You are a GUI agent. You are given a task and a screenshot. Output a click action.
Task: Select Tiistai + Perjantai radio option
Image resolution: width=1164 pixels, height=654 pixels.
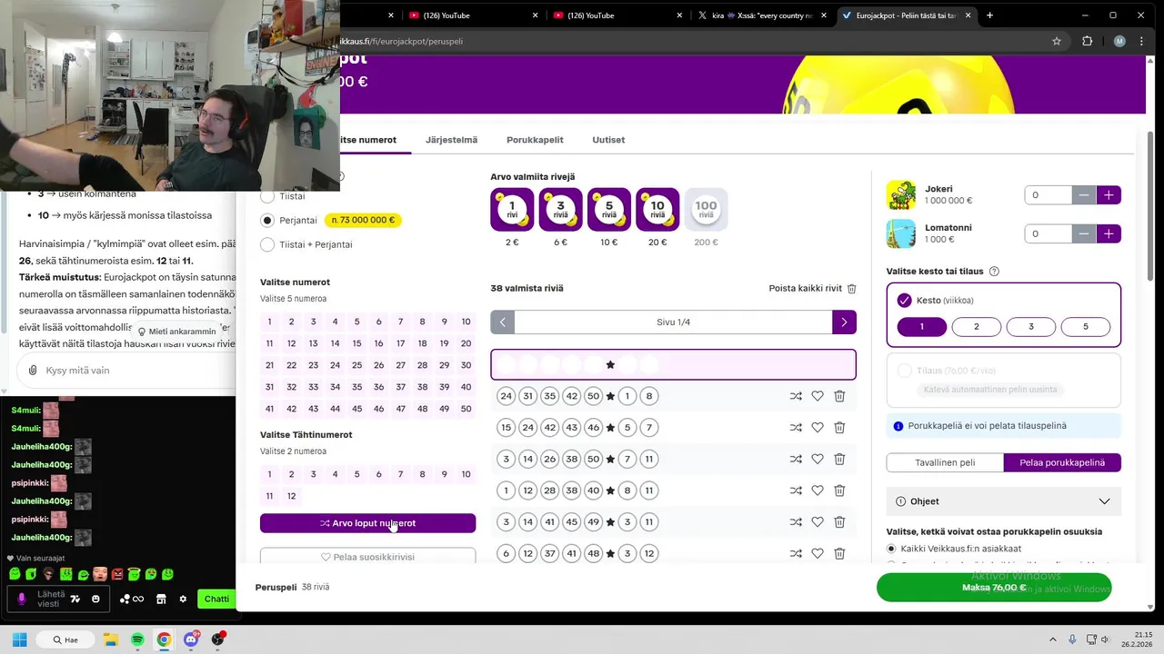click(x=267, y=244)
